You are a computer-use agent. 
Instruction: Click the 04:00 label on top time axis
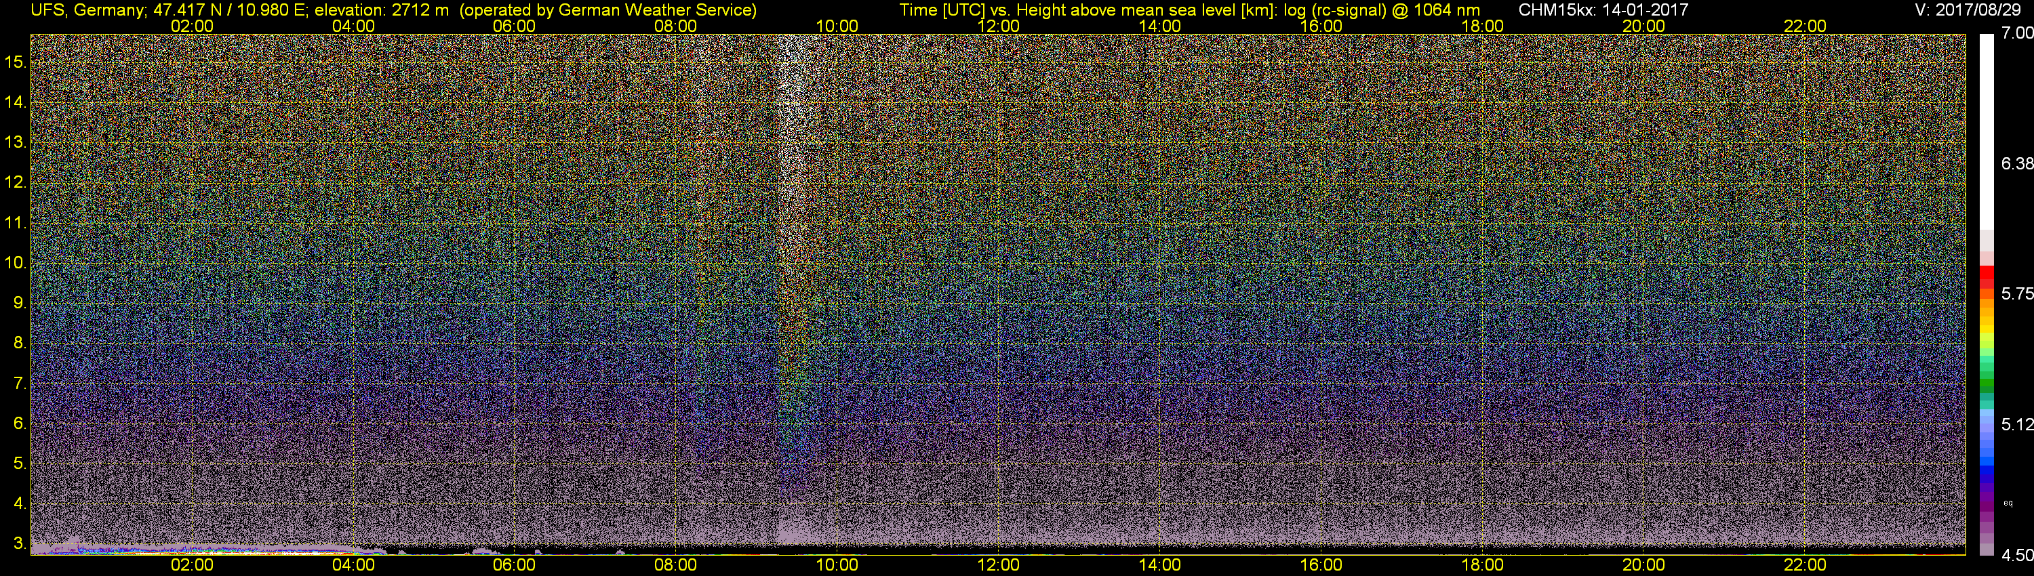pyautogui.click(x=353, y=26)
